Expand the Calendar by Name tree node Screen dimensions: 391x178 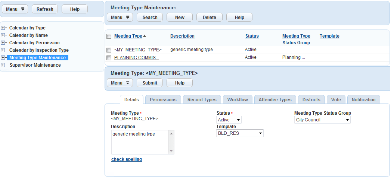point(3,35)
